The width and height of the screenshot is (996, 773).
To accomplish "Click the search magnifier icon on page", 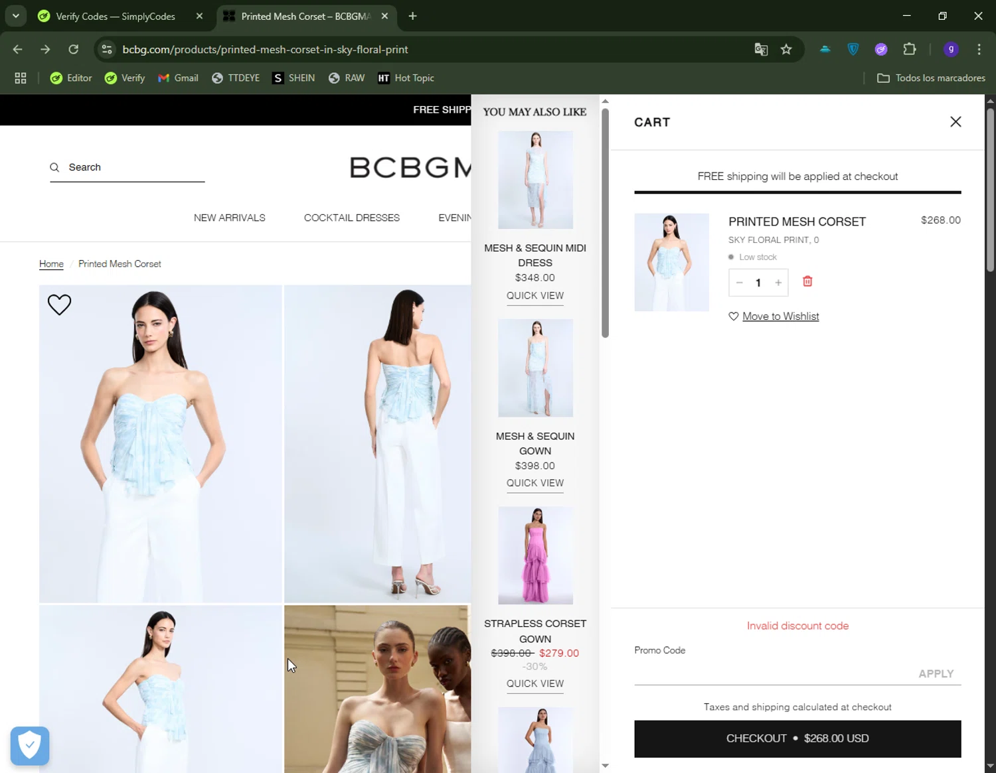I will [x=54, y=167].
